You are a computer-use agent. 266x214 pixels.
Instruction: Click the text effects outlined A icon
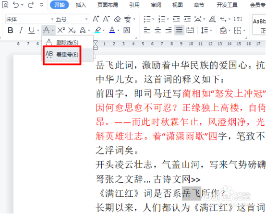(x=83, y=31)
